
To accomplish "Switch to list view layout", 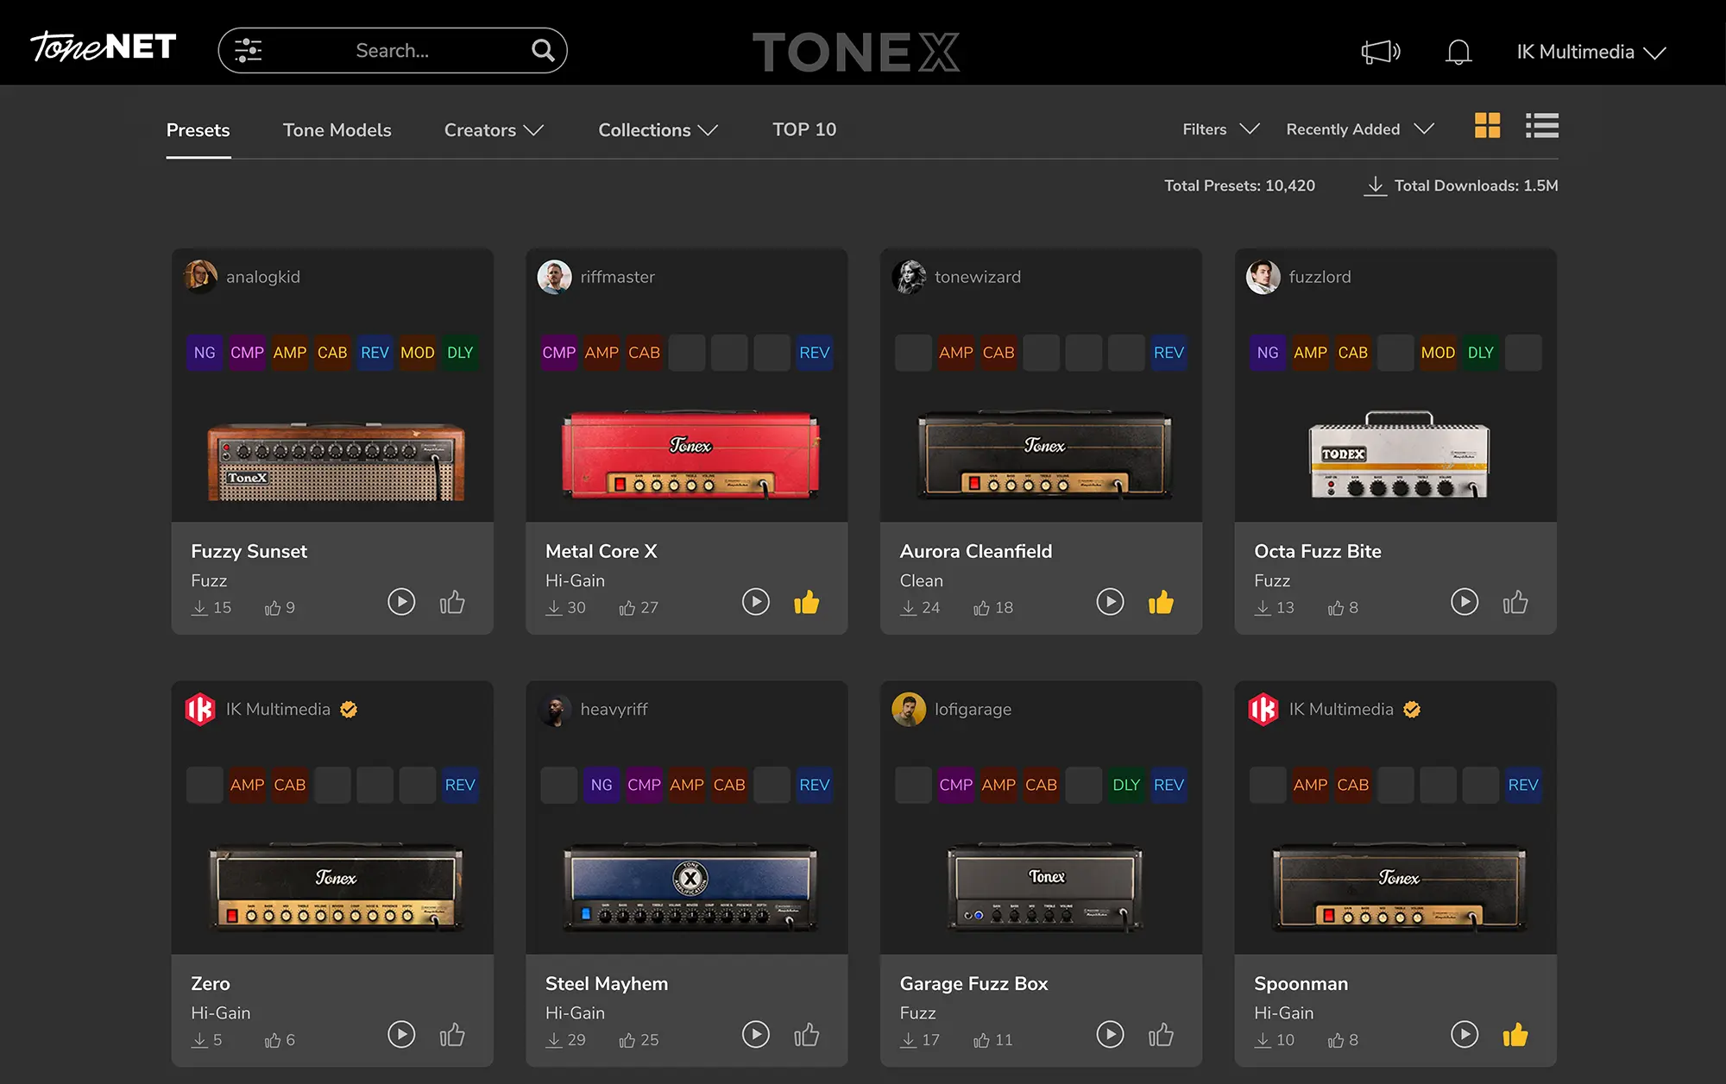I will pyautogui.click(x=1541, y=126).
